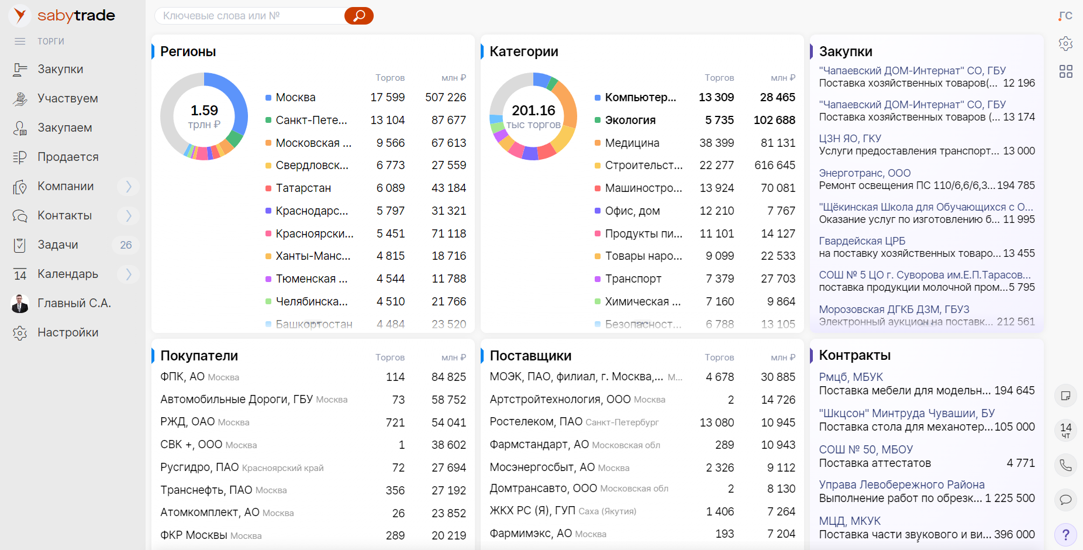1083x550 pixels.
Task: Expand the Компании submenu chevron
Action: [128, 186]
